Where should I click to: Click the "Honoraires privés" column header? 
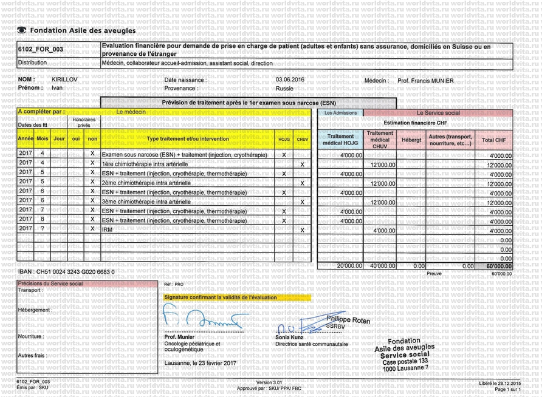pyautogui.click(x=84, y=122)
